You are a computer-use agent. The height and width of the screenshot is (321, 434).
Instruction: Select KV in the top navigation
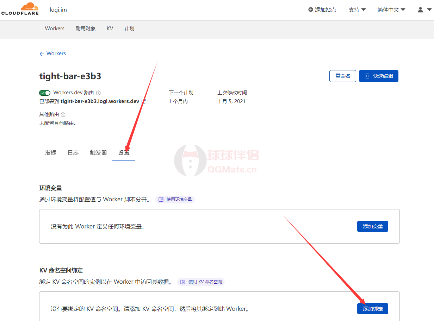(110, 29)
